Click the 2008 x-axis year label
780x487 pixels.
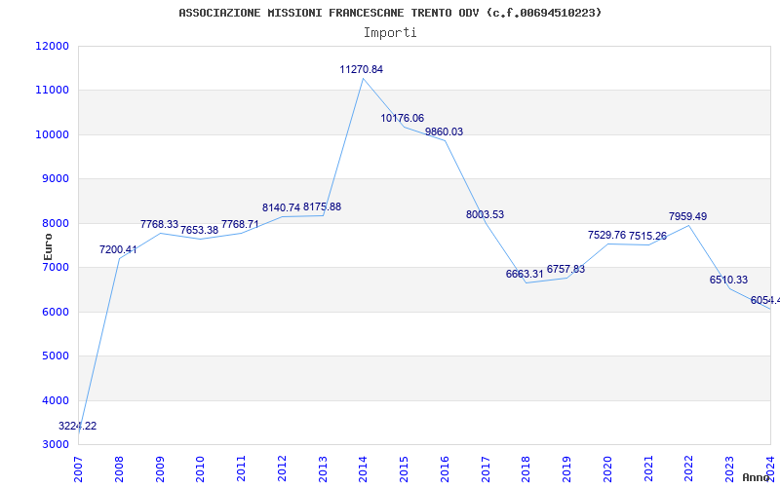(x=119, y=468)
